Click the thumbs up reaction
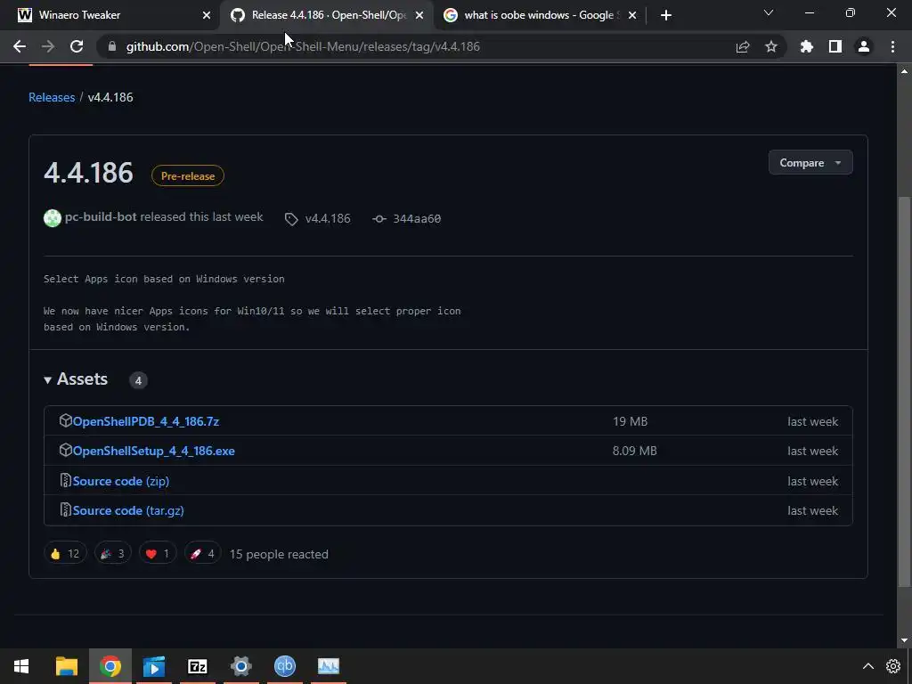This screenshot has width=912, height=684. (x=65, y=554)
